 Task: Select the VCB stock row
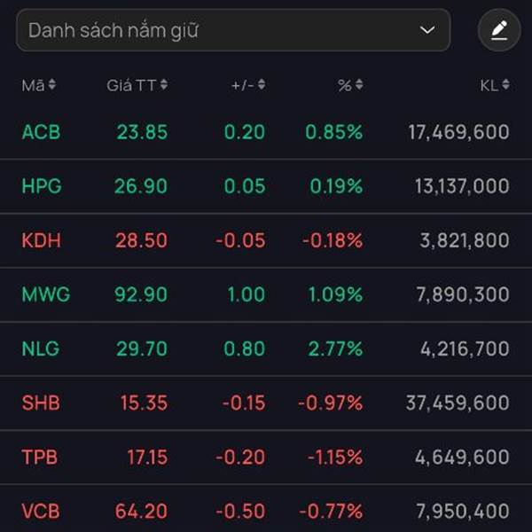(x=266, y=512)
